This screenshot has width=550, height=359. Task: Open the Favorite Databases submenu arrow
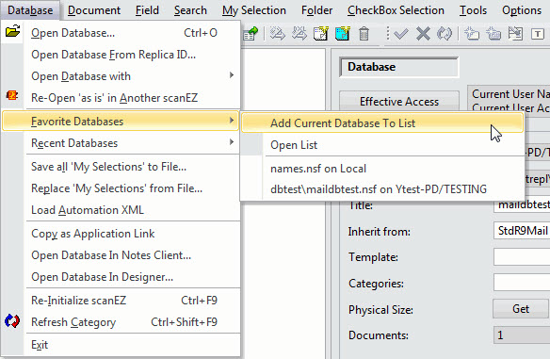[x=231, y=121]
